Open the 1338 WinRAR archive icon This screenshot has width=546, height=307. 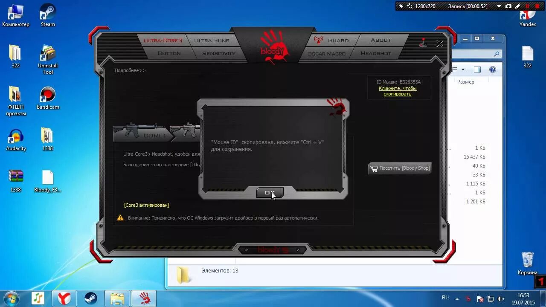click(16, 181)
